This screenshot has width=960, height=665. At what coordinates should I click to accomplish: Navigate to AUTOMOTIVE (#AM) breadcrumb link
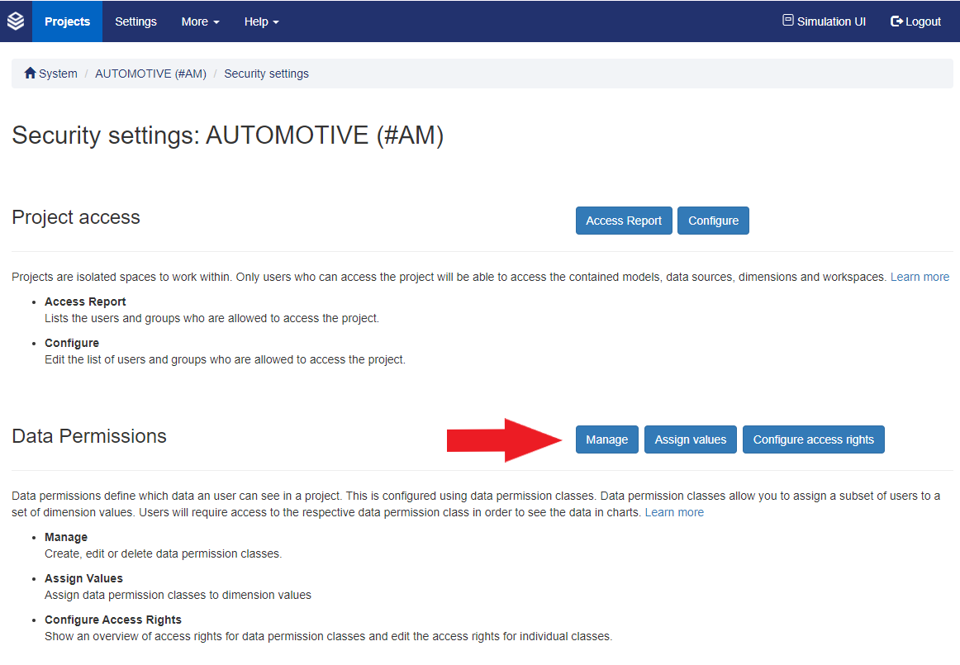click(150, 74)
